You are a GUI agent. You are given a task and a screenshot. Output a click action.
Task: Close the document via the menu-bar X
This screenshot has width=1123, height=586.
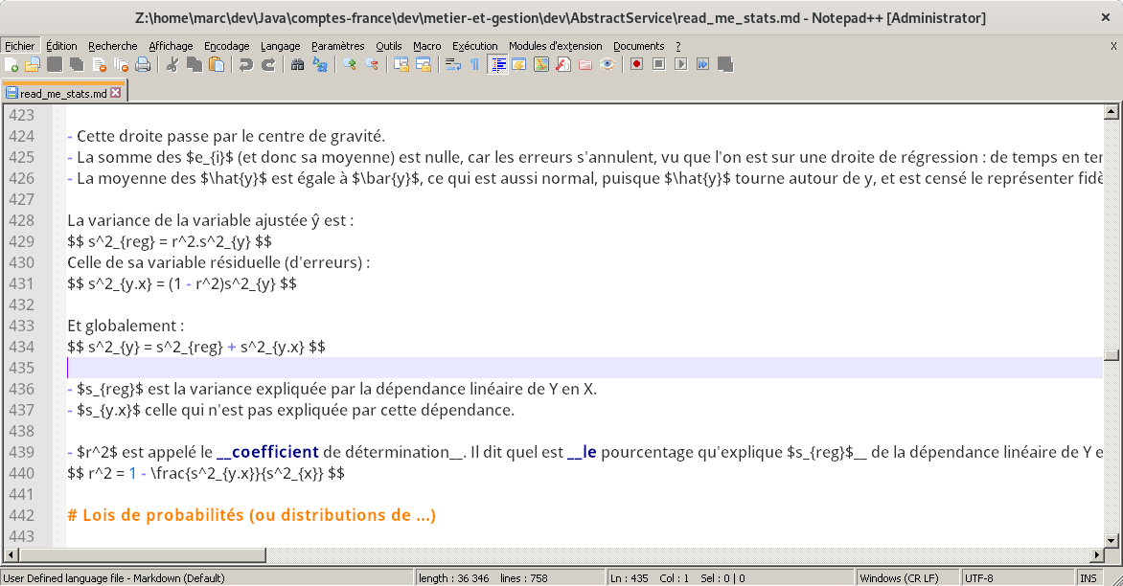click(x=1113, y=46)
